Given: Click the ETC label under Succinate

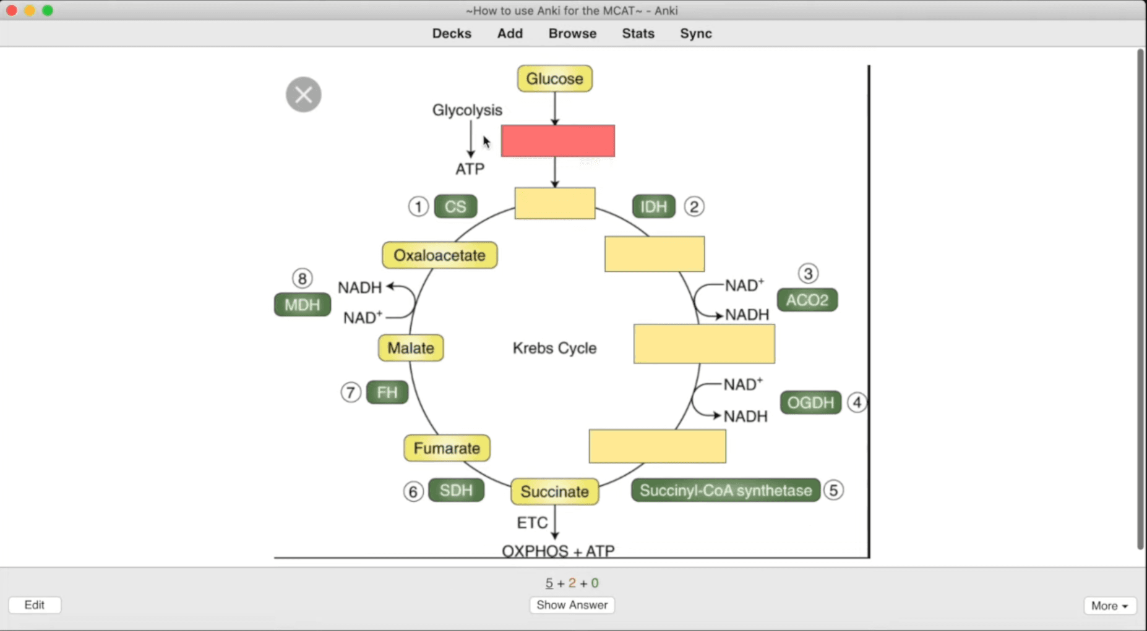Looking at the screenshot, I should tap(532, 523).
